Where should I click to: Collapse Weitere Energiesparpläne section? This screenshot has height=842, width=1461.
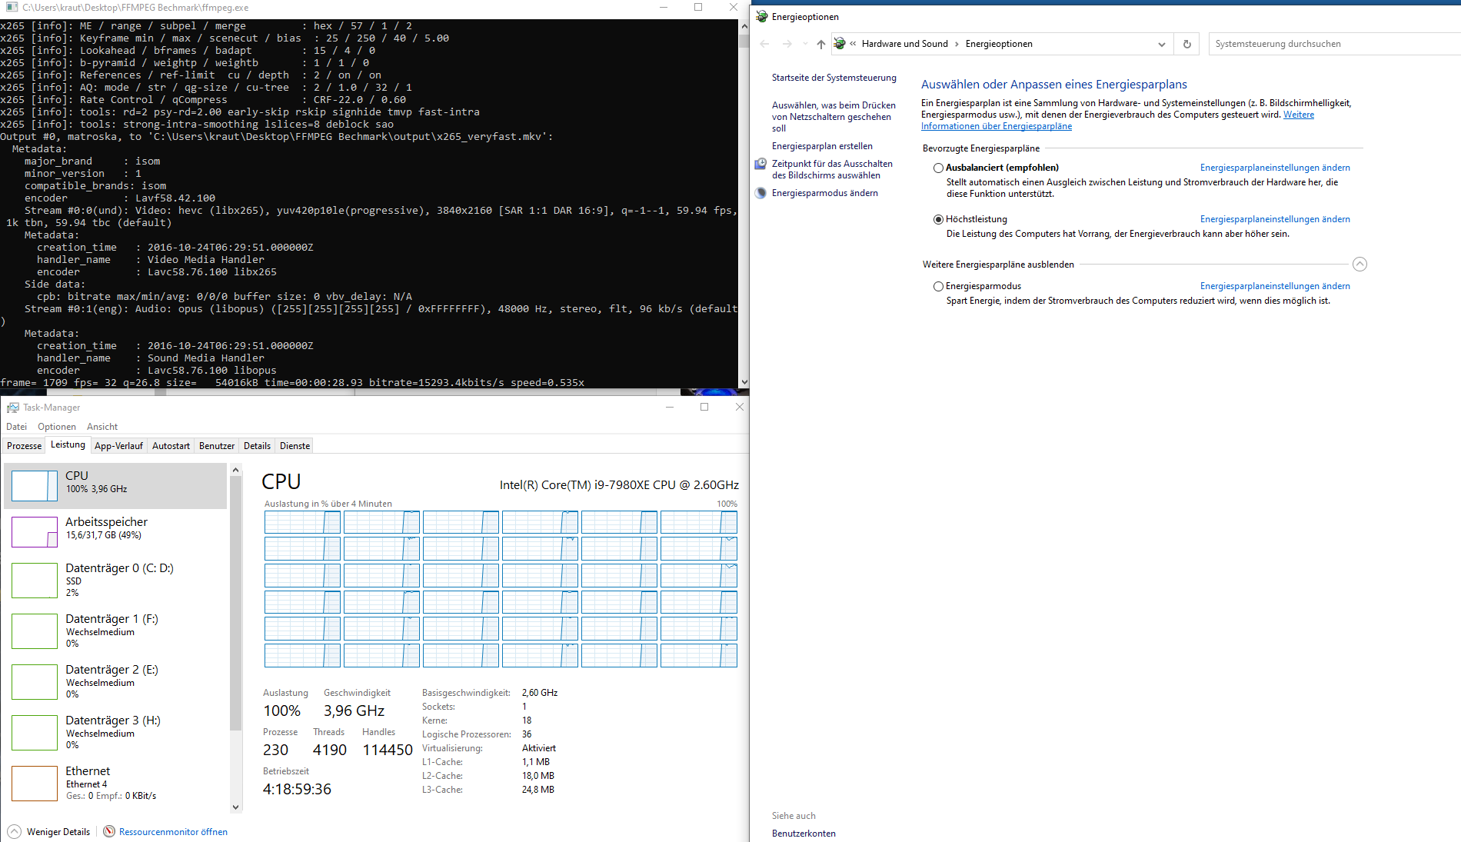pyautogui.click(x=1359, y=265)
